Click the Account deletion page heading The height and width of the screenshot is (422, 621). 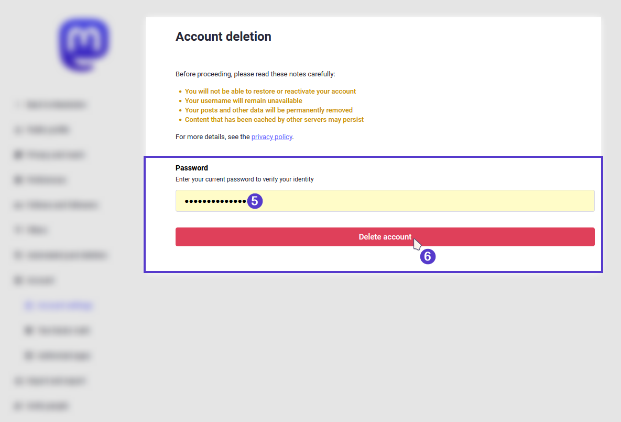pyautogui.click(x=223, y=37)
